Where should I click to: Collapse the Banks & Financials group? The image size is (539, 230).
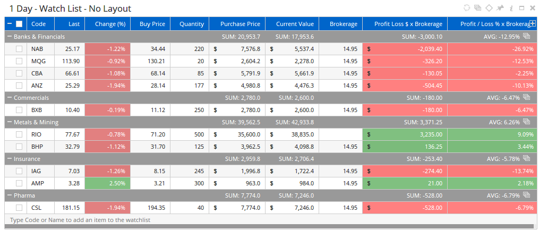point(10,36)
